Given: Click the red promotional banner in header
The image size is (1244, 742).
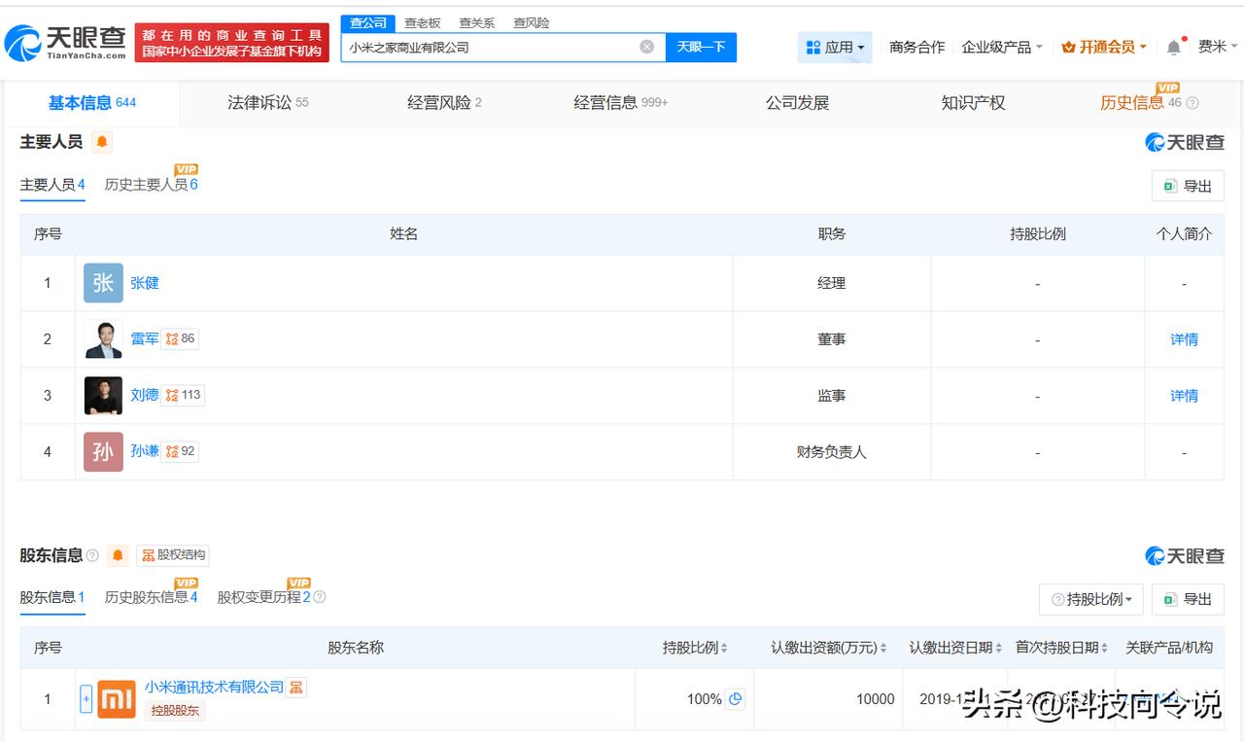Looking at the screenshot, I should click(232, 43).
